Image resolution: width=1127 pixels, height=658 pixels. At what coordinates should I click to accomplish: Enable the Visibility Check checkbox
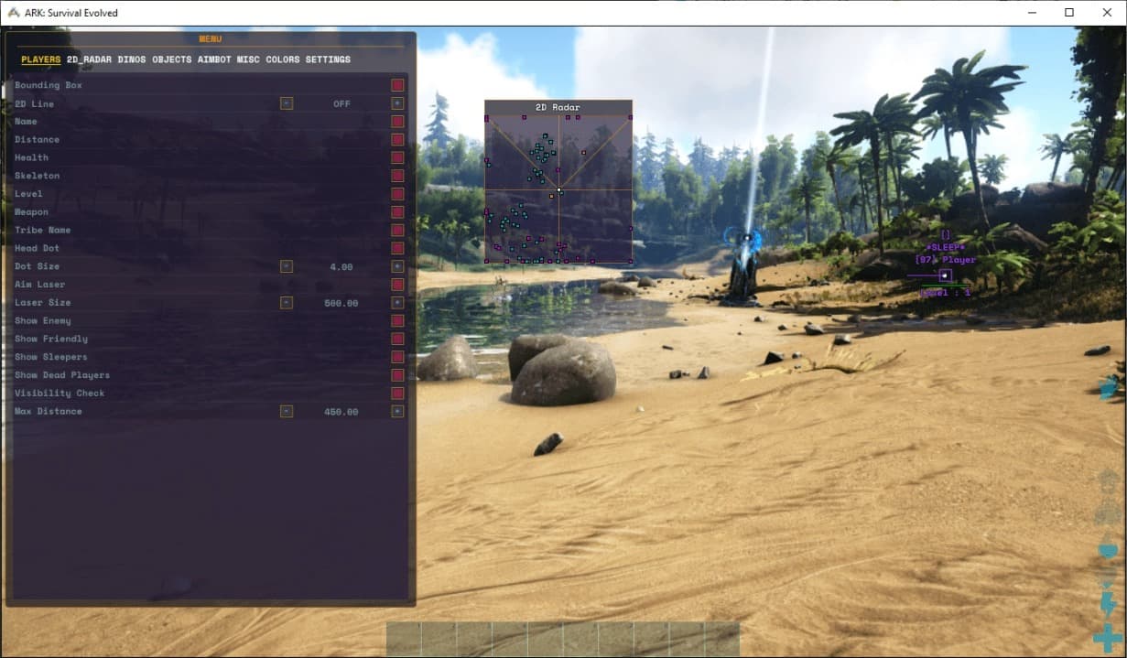(397, 394)
